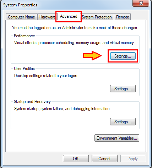
Task: Click the yellow arrow pointing to Settings
Action: pyautogui.click(x=92, y=55)
